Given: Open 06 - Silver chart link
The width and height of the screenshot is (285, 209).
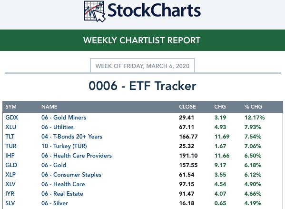Looking at the screenshot, I should coord(55,203).
